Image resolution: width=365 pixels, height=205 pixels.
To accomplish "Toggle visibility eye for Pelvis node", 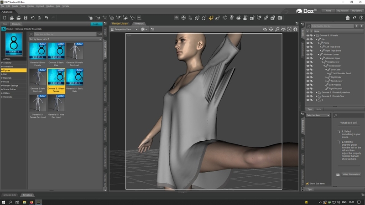I will tap(308, 43).
